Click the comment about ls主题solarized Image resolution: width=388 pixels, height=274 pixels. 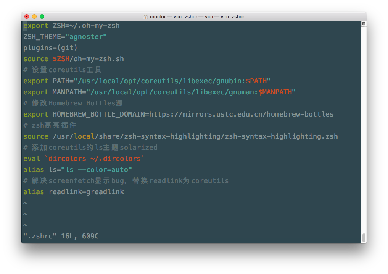pos(90,148)
